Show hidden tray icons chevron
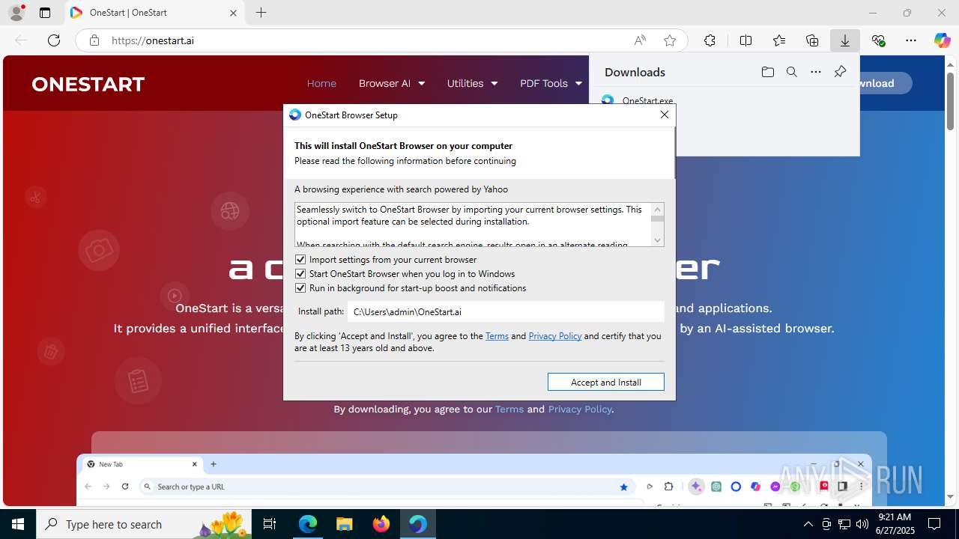The width and height of the screenshot is (959, 539). (808, 524)
